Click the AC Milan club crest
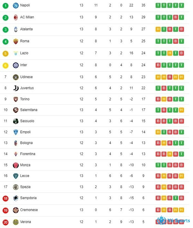 click(x=16, y=17)
